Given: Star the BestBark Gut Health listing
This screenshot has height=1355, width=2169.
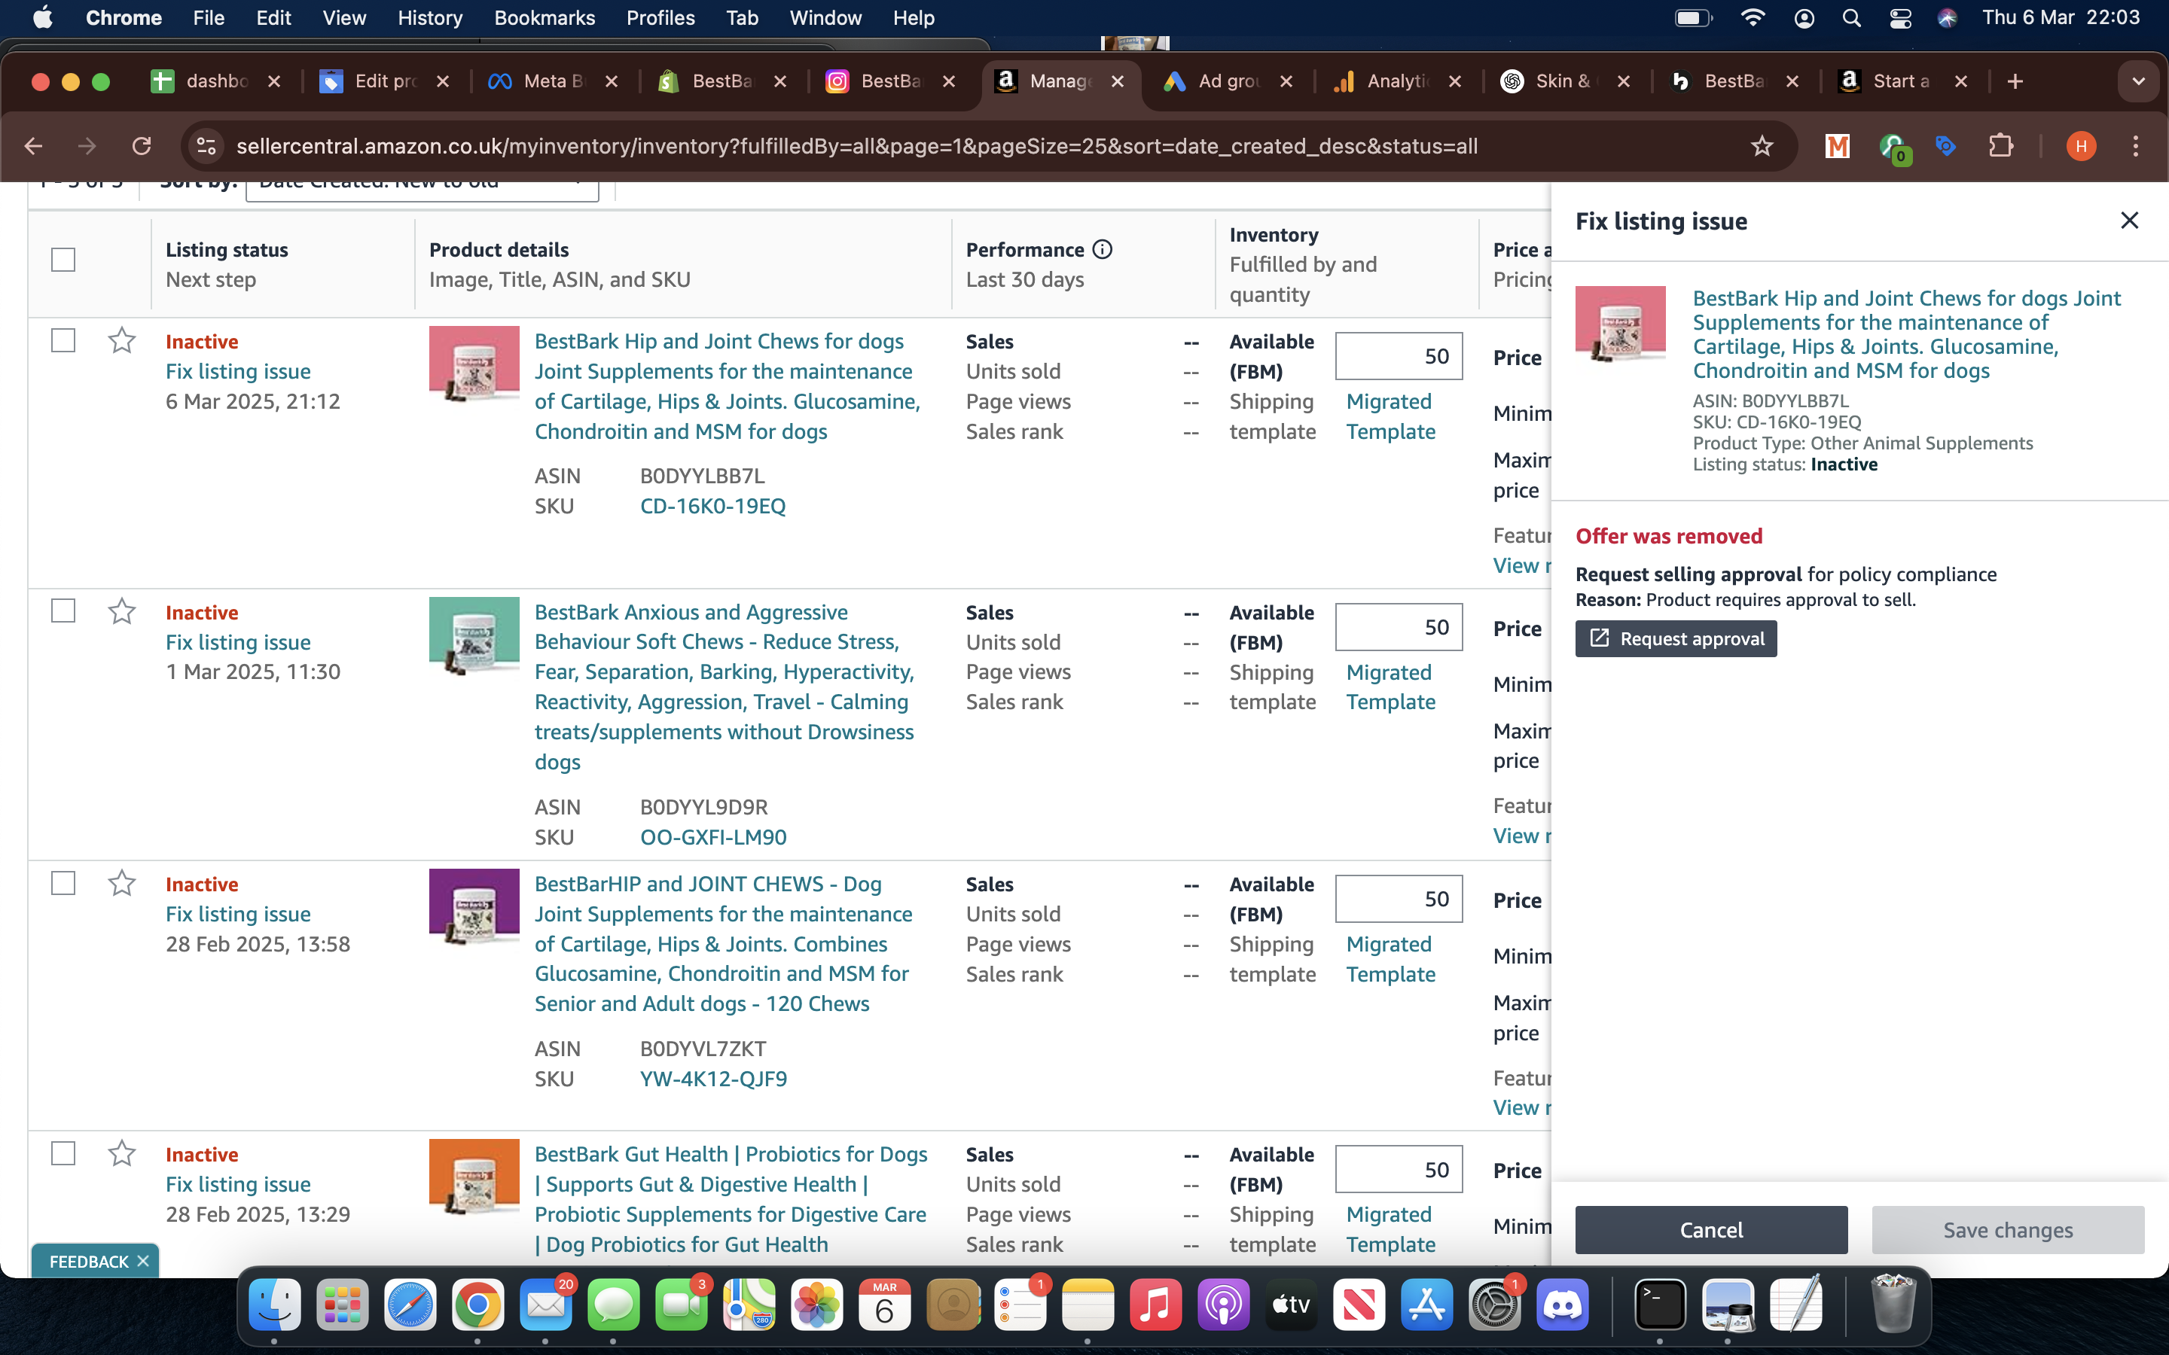Looking at the screenshot, I should [122, 1153].
